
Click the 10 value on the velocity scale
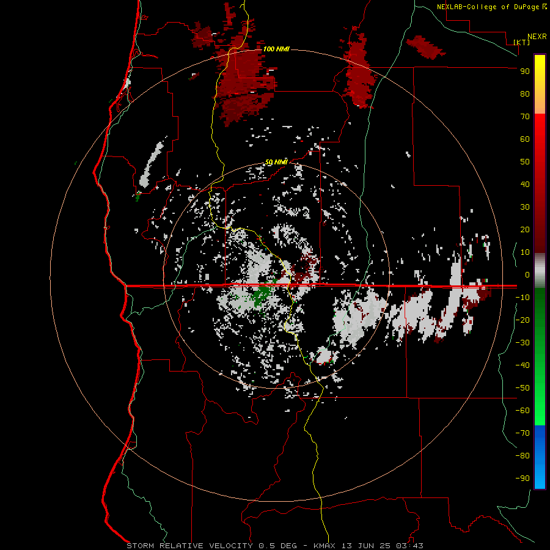click(x=525, y=252)
